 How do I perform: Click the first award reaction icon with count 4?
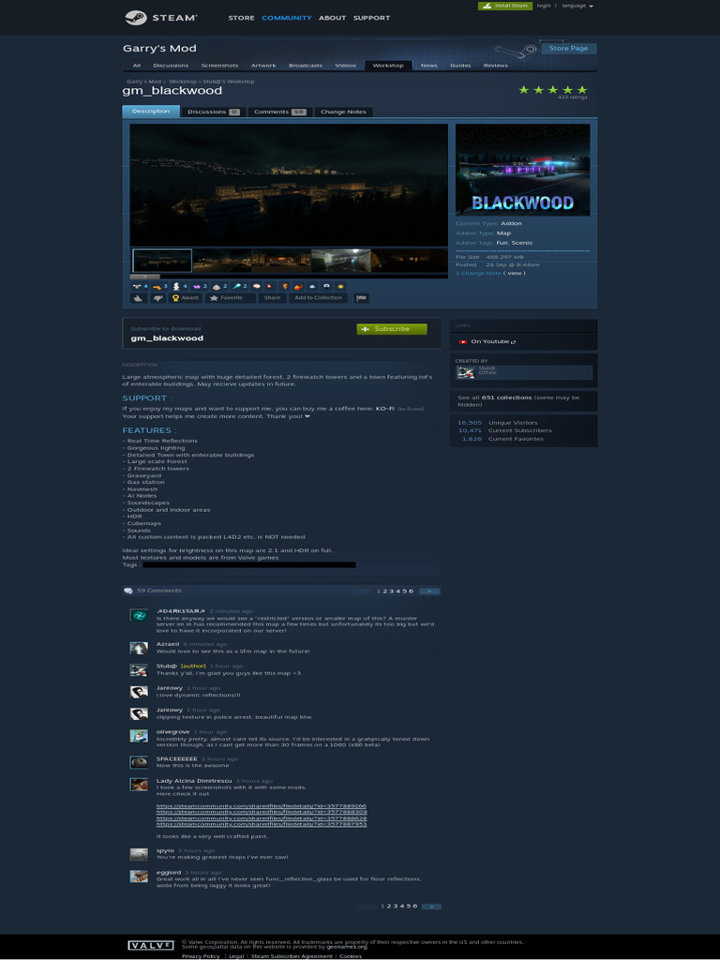tap(140, 286)
